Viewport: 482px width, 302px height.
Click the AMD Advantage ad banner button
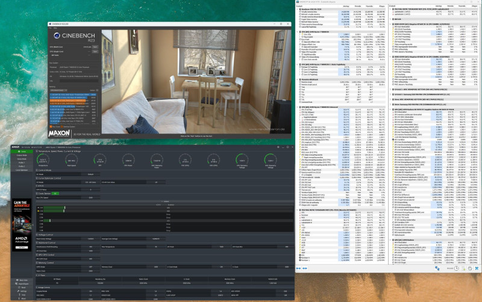[22, 247]
